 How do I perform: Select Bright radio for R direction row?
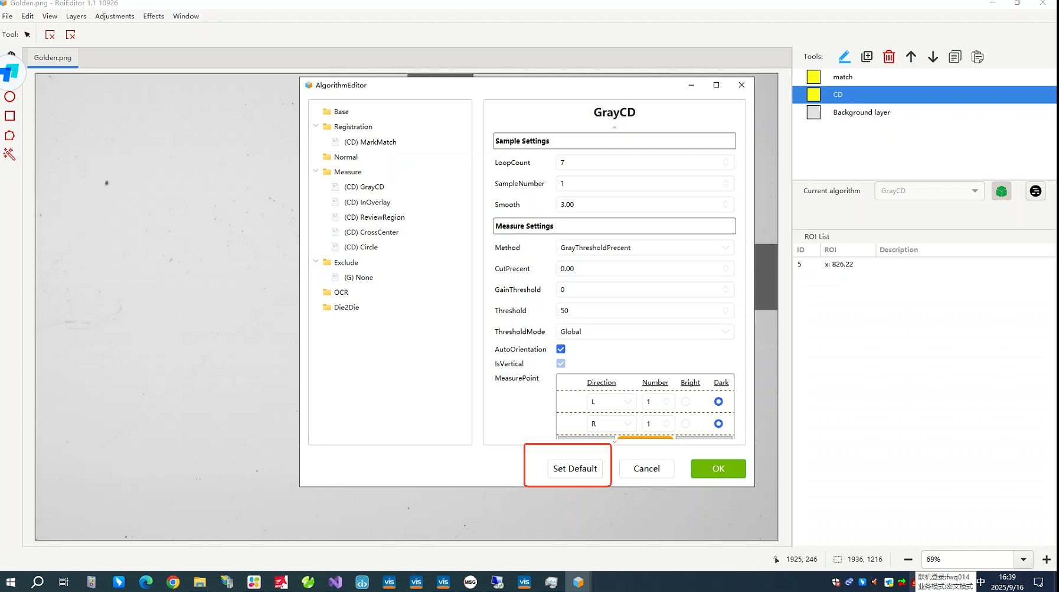[685, 424]
